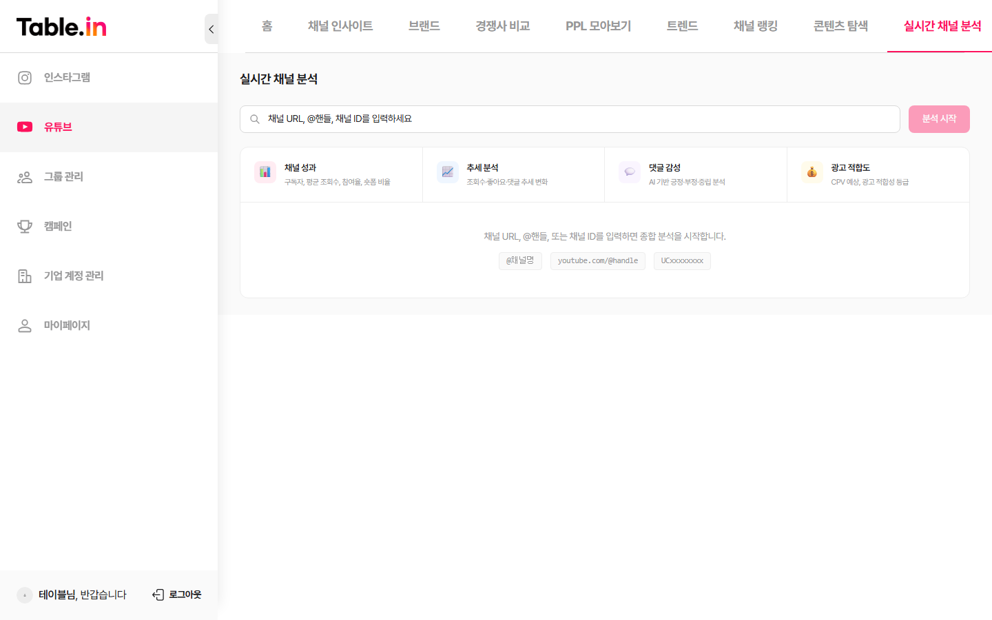The height and width of the screenshot is (620, 992).
Task: Click the Table.in logo
Action: (61, 26)
